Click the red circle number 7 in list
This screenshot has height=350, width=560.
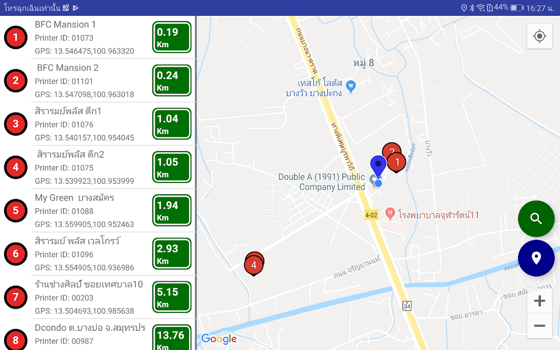click(16, 297)
